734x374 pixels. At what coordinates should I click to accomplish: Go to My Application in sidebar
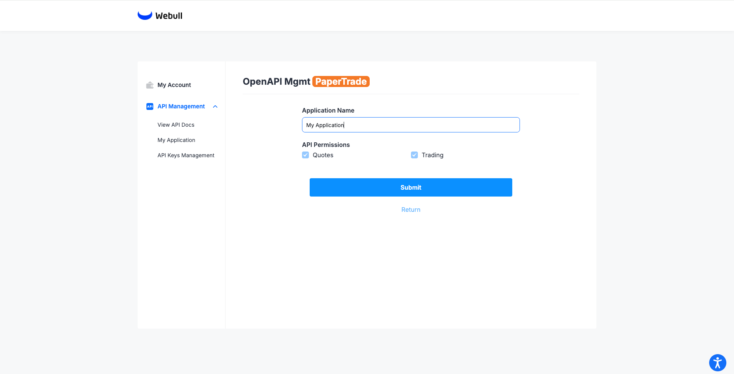176,140
